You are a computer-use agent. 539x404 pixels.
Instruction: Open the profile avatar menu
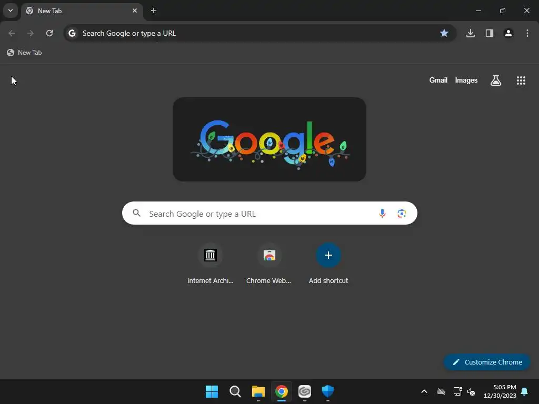point(508,33)
